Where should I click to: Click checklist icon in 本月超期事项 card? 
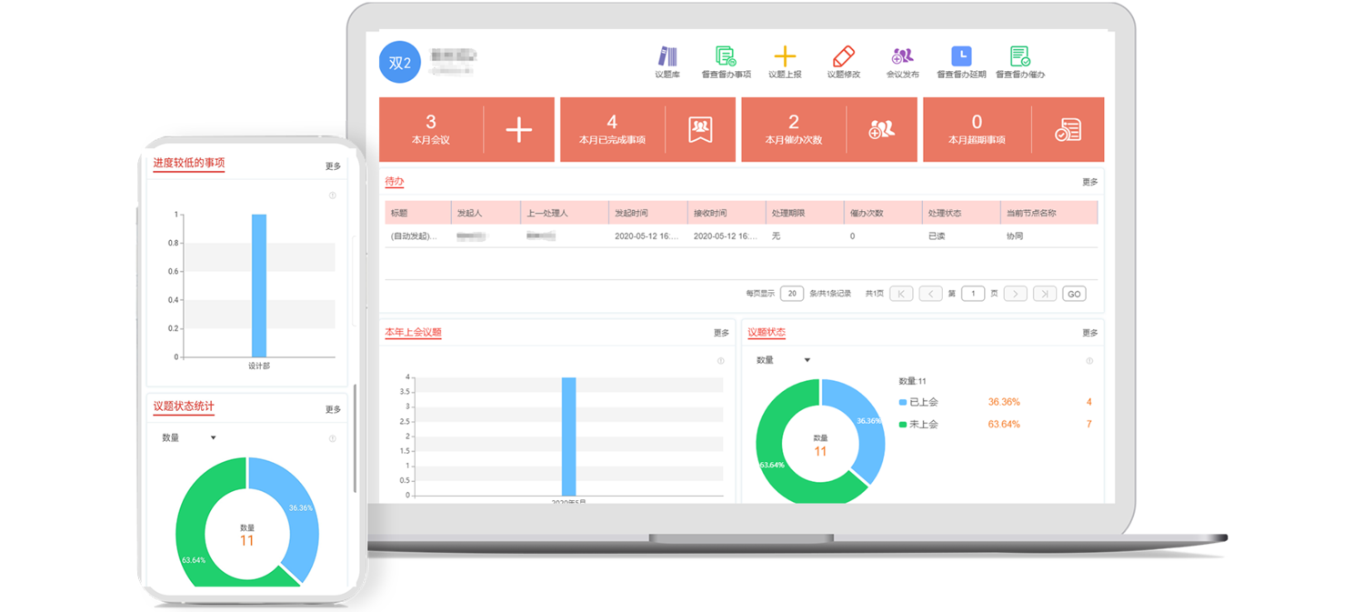point(1068,130)
